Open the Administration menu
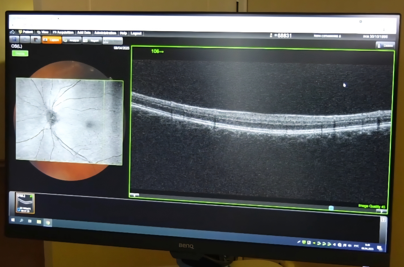This screenshot has height=267, width=404. point(105,33)
